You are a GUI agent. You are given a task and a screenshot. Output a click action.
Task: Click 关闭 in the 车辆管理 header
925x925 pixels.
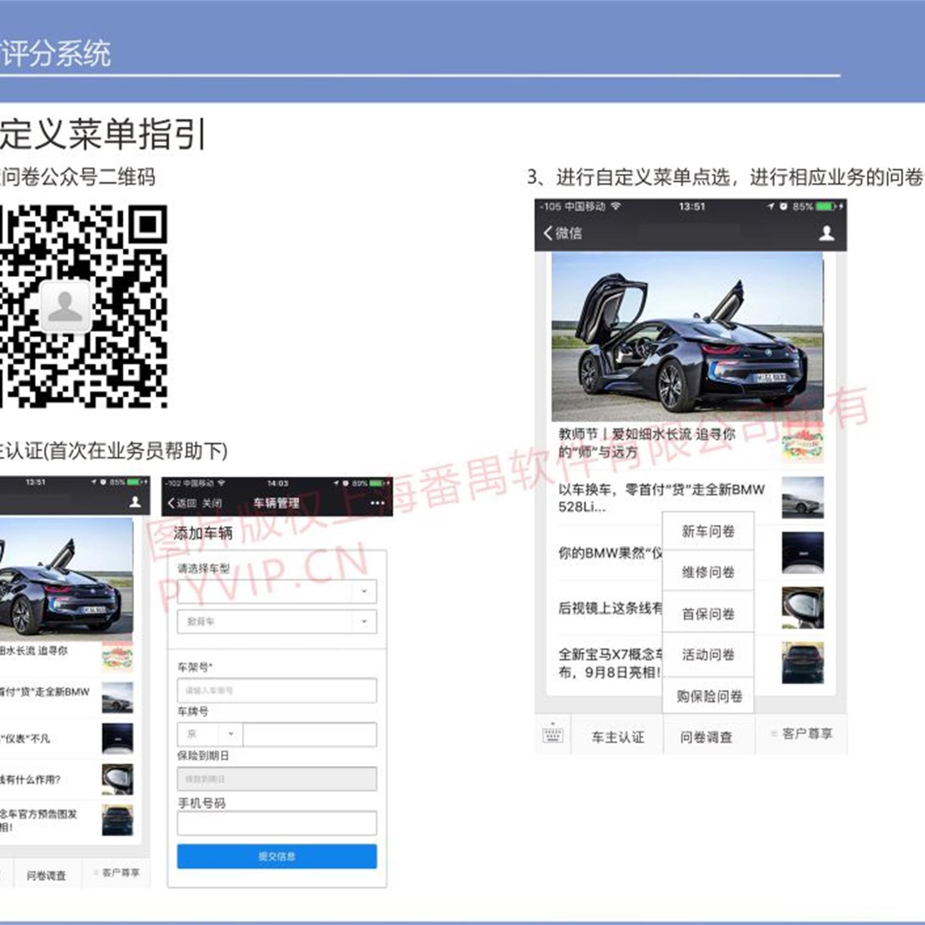click(212, 504)
